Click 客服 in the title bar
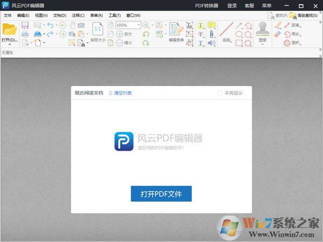Viewport: 323px width, 242px height. pyautogui.click(x=249, y=5)
